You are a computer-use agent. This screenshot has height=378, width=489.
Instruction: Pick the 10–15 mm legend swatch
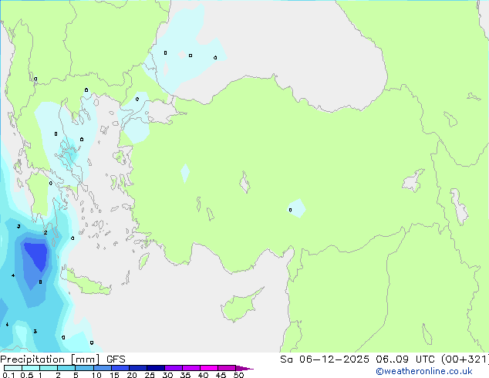pos(103,368)
